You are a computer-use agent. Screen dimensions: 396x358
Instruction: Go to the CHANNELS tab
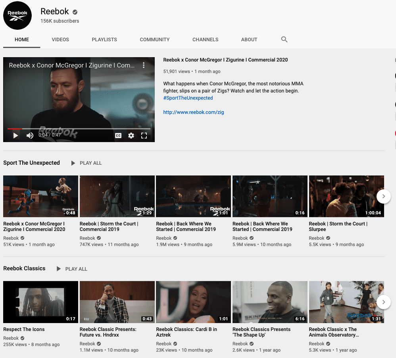pos(205,40)
